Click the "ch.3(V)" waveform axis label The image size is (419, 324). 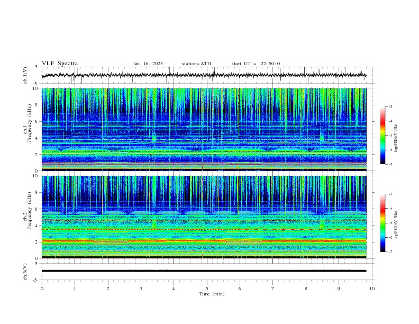(25, 272)
